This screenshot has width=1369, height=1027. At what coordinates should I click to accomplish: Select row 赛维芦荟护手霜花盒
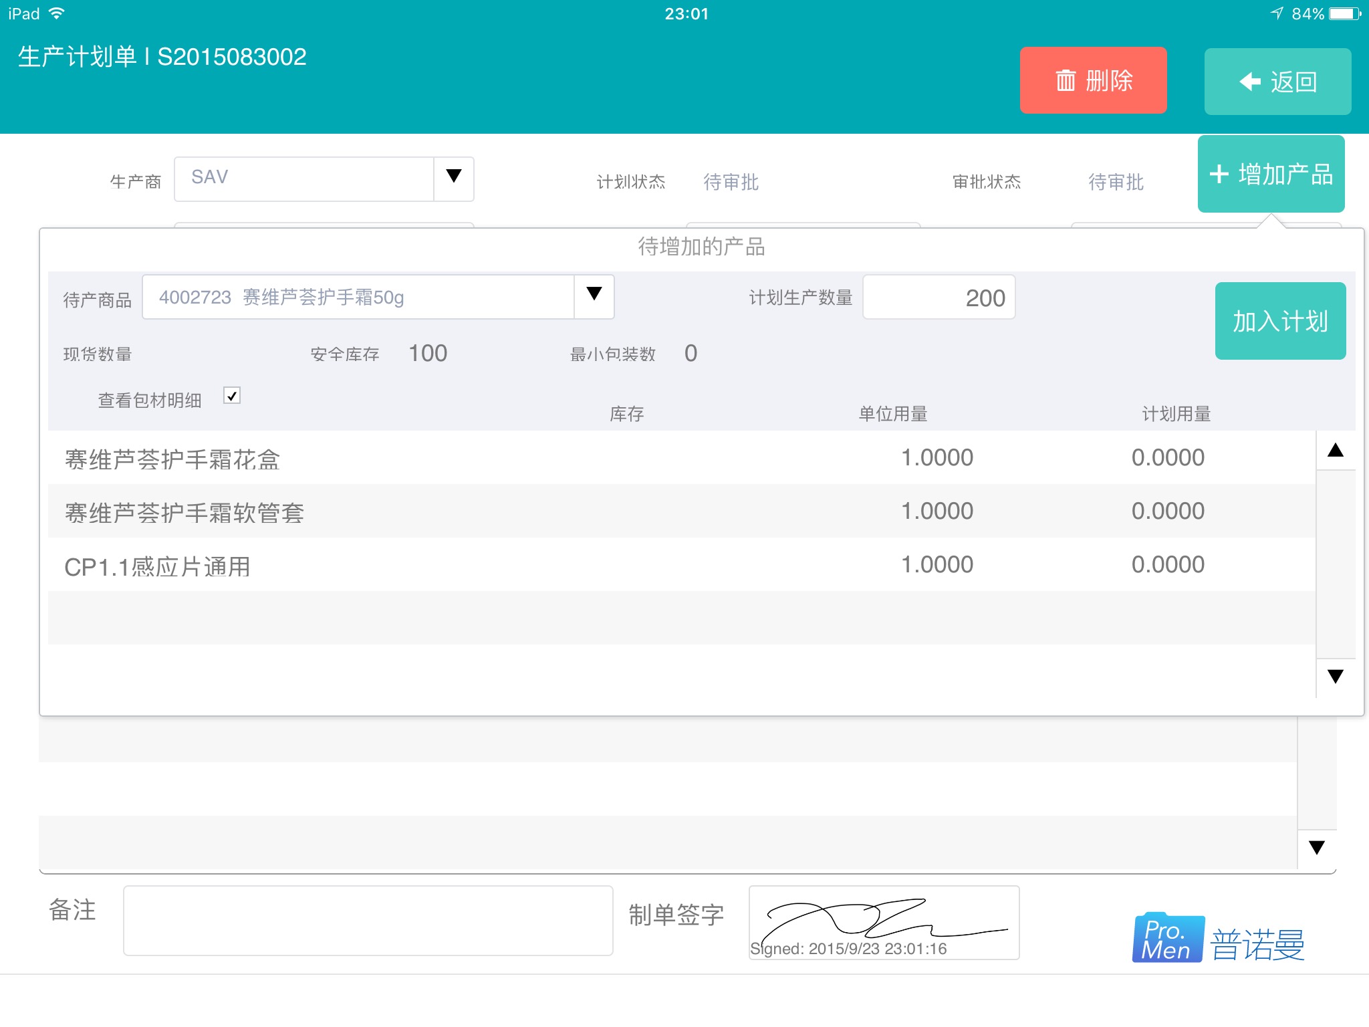tap(682, 457)
